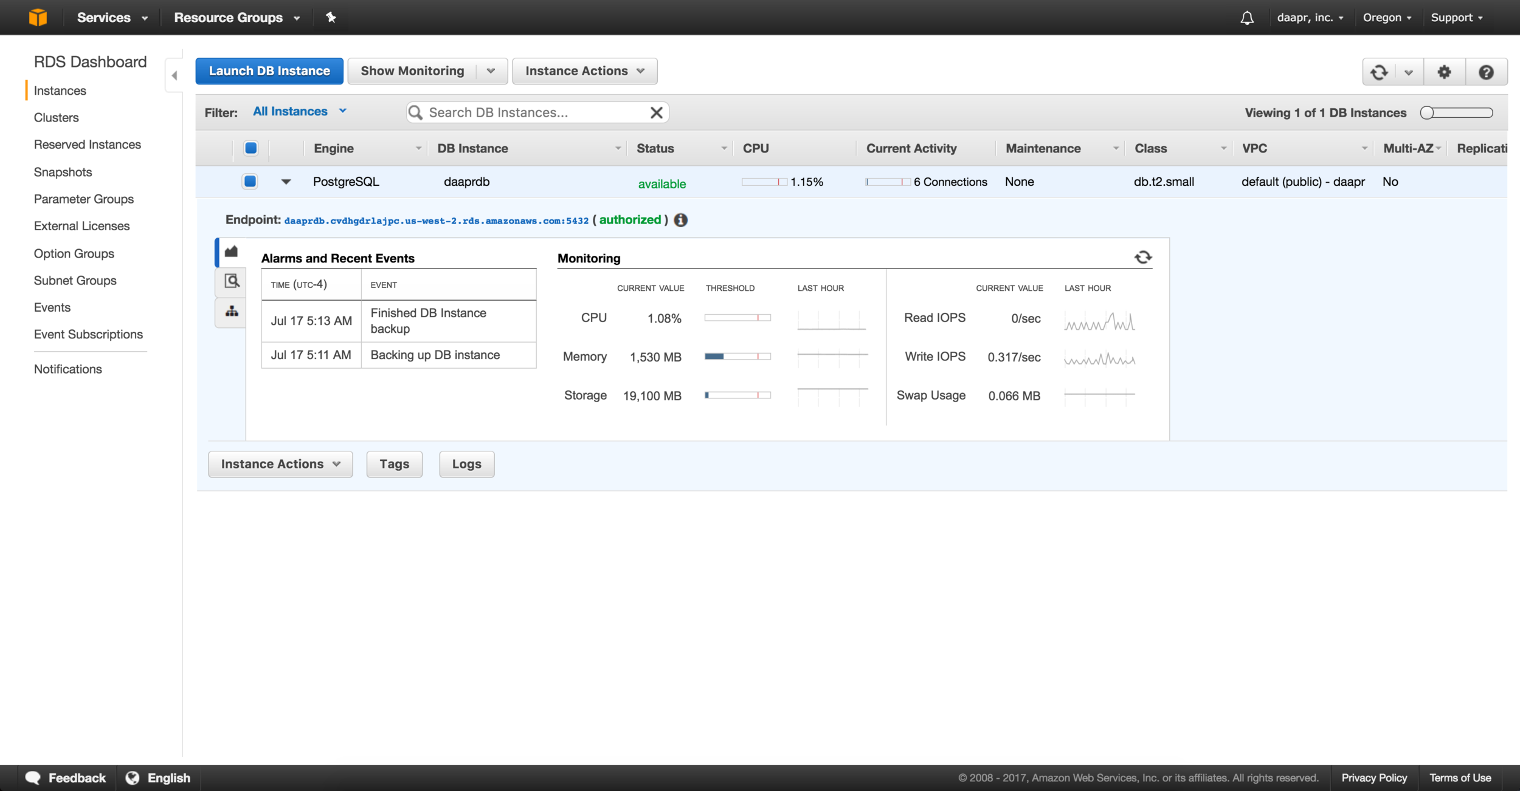Refresh the Monitoring panel
This screenshot has height=791, width=1520.
pos(1143,258)
